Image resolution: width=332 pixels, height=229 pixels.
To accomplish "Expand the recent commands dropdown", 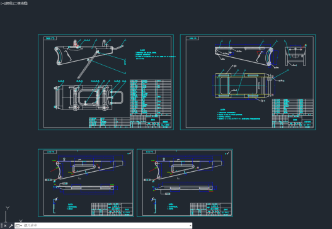I will tap(19, 226).
